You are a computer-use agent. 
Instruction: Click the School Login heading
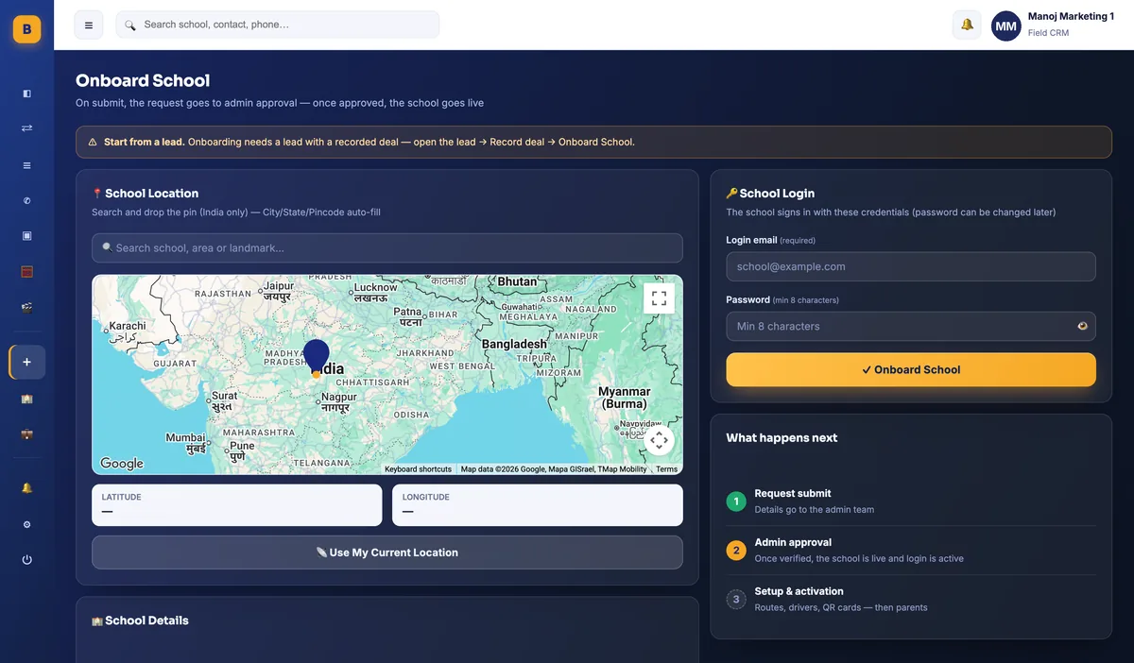[770, 193]
